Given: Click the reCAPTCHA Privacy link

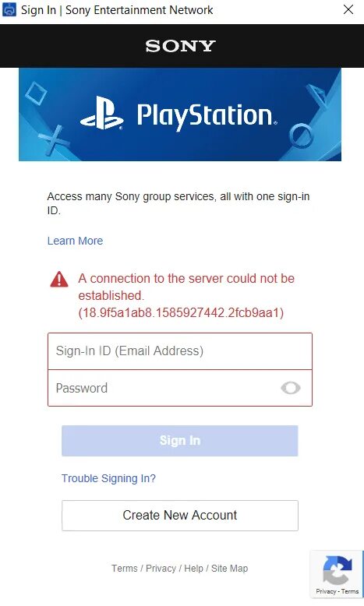Looking at the screenshot, I should (326, 591).
